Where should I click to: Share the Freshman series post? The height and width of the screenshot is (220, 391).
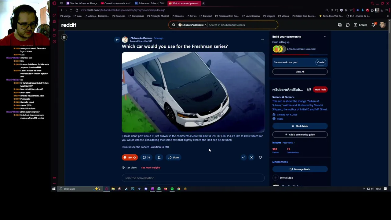[x=173, y=157]
